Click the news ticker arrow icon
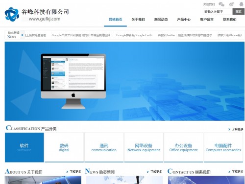This screenshot has height=184, width=245. 23,35
